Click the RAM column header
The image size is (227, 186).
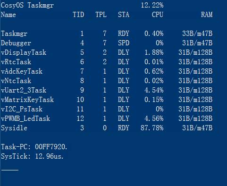point(207,15)
